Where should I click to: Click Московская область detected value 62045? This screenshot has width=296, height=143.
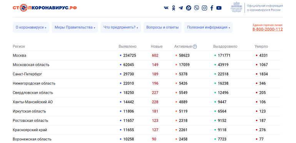tap(128, 65)
